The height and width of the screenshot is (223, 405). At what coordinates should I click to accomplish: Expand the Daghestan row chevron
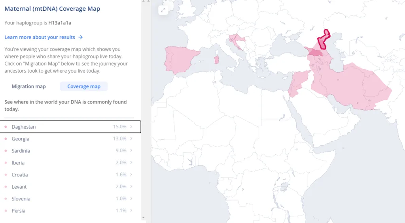tap(131, 127)
